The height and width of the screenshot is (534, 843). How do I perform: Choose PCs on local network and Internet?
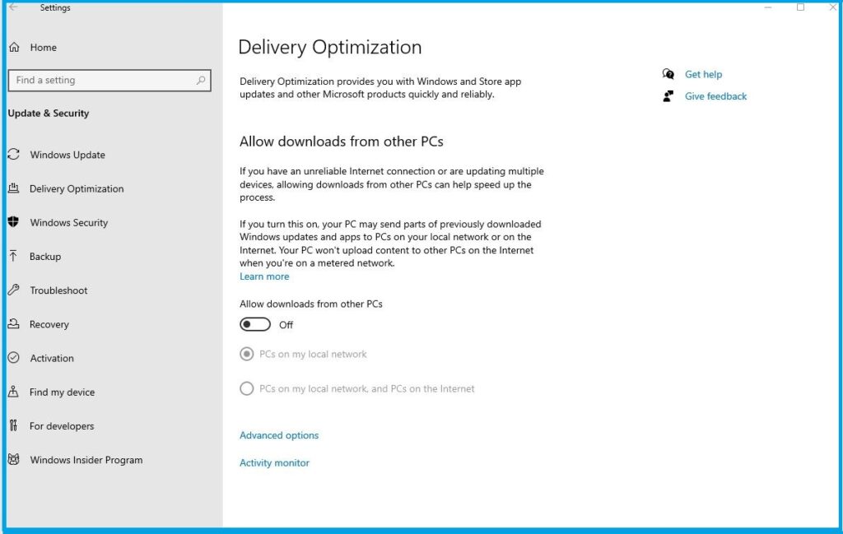(x=245, y=388)
